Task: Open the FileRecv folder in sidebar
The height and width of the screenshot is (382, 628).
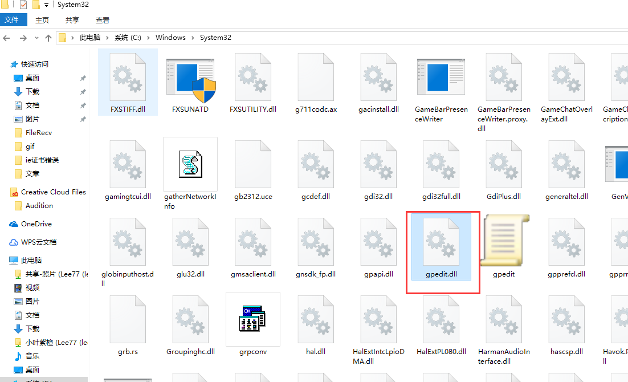Action: (39, 133)
